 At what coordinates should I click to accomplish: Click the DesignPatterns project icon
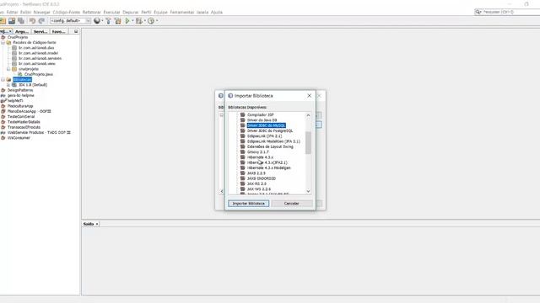pos(3,90)
